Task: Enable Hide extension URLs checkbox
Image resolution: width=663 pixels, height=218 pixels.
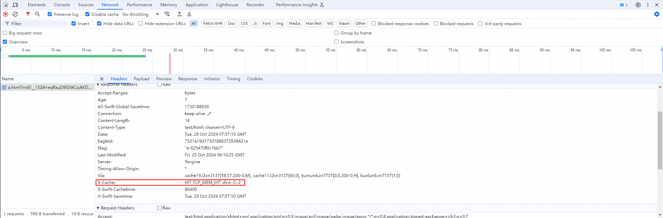Action: point(141,23)
